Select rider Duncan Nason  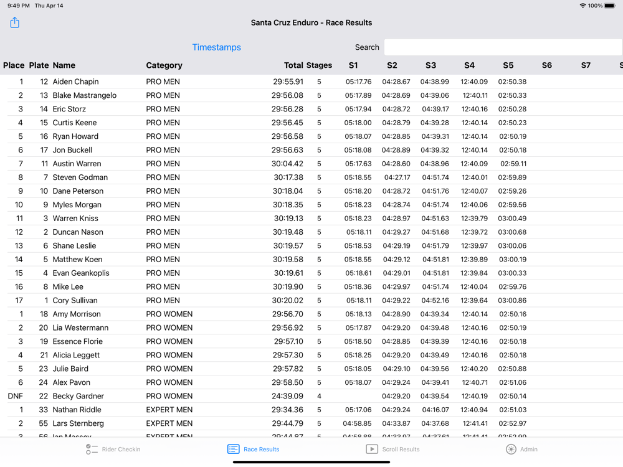tap(78, 232)
